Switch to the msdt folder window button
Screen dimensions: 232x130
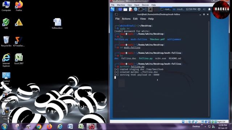[x=178, y=9]
